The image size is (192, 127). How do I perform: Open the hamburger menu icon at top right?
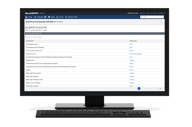tap(164, 13)
